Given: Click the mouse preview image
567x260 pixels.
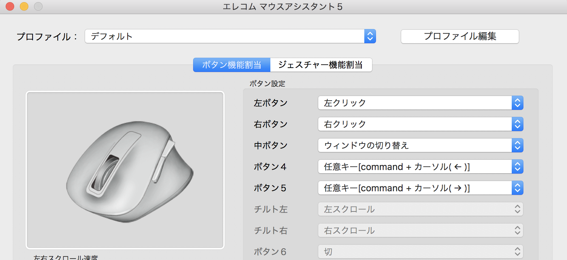Looking at the screenshot, I should (x=125, y=170).
